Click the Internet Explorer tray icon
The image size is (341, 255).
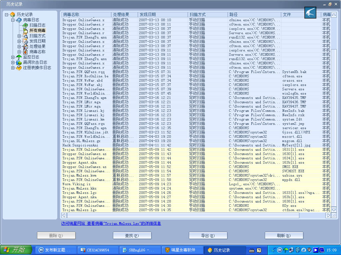(x=303, y=250)
